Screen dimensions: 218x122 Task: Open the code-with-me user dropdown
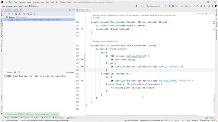(x=137, y=6)
